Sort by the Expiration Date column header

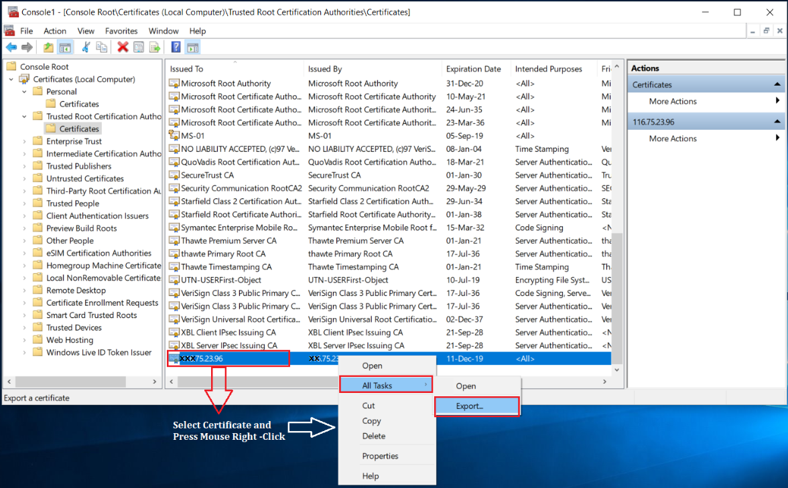[476, 69]
